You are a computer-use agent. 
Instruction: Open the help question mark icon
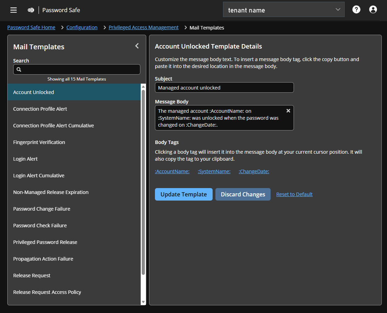(x=356, y=9)
